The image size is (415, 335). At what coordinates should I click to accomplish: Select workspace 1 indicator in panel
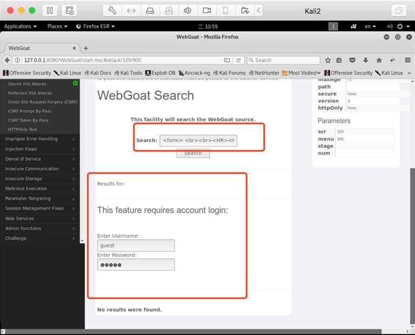point(333,26)
